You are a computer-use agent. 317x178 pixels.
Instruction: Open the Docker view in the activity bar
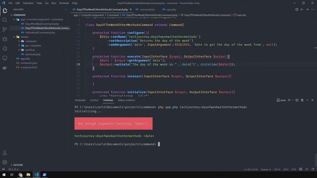pos(5,68)
